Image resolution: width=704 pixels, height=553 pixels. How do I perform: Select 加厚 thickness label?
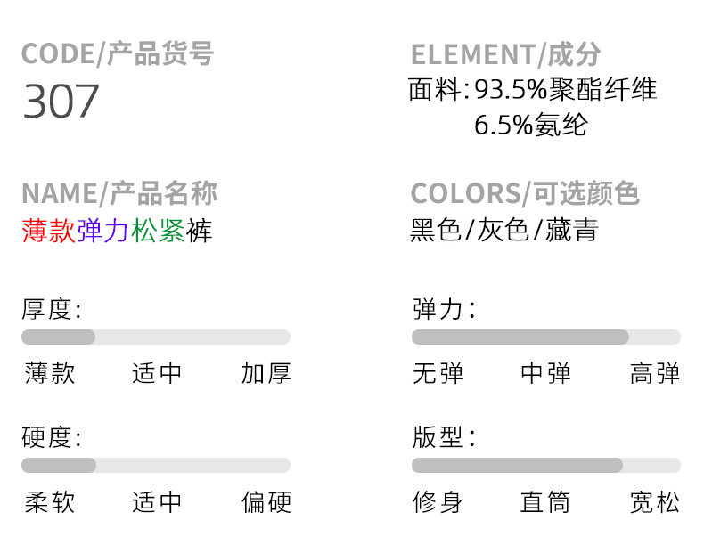pyautogui.click(x=266, y=373)
